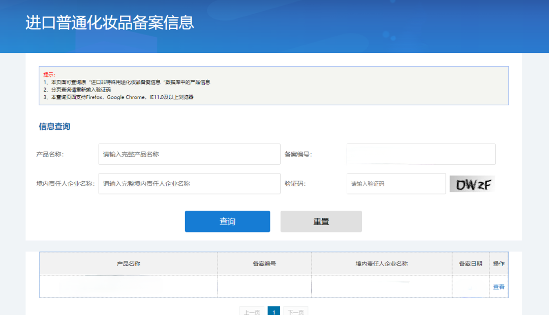
Task: Refresh the DWzF captcha image
Action: [x=472, y=184]
